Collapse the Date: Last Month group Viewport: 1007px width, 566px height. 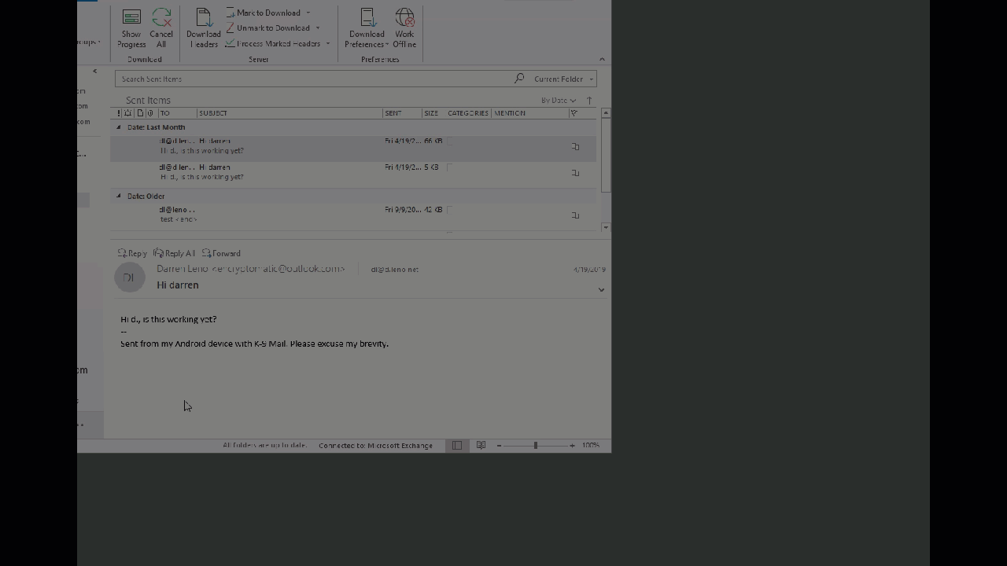[x=118, y=127]
